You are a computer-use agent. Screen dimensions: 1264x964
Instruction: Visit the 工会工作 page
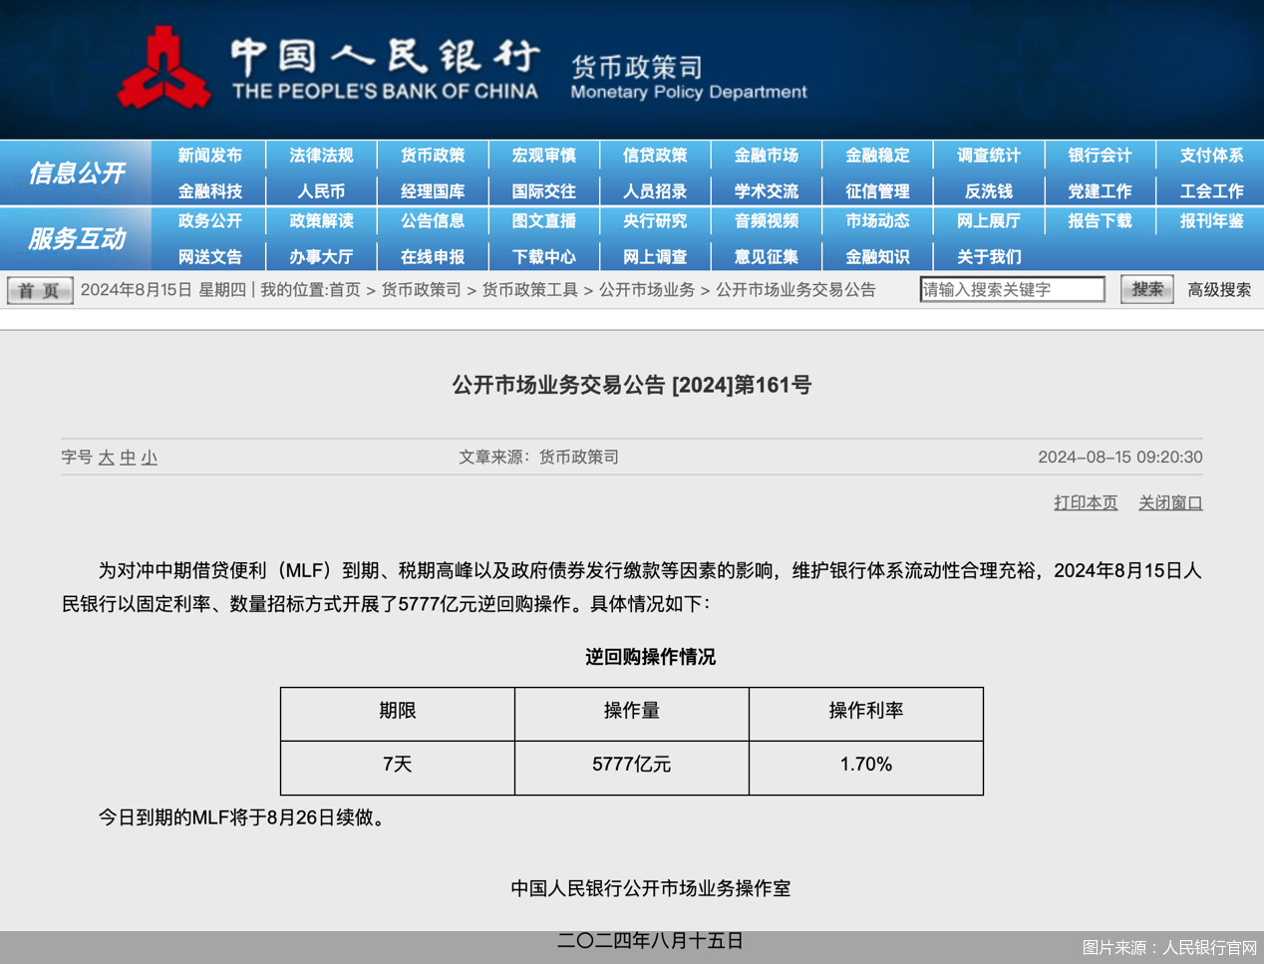point(1212,191)
